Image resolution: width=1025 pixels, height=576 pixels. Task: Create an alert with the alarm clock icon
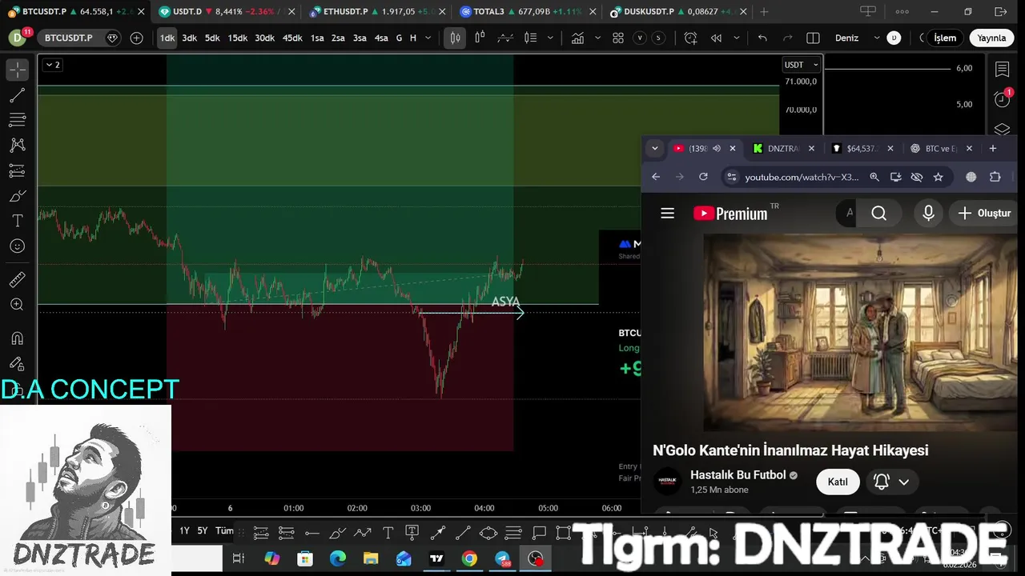pos(690,38)
